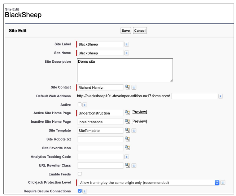Click the Default Web Address path field

coord(194,96)
